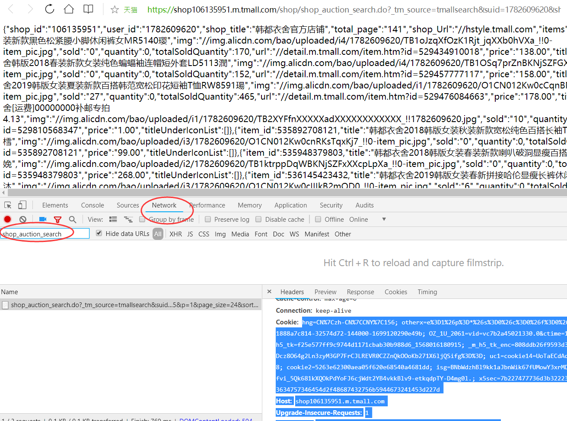Enable Disable cache checkbox

[x=258, y=219]
